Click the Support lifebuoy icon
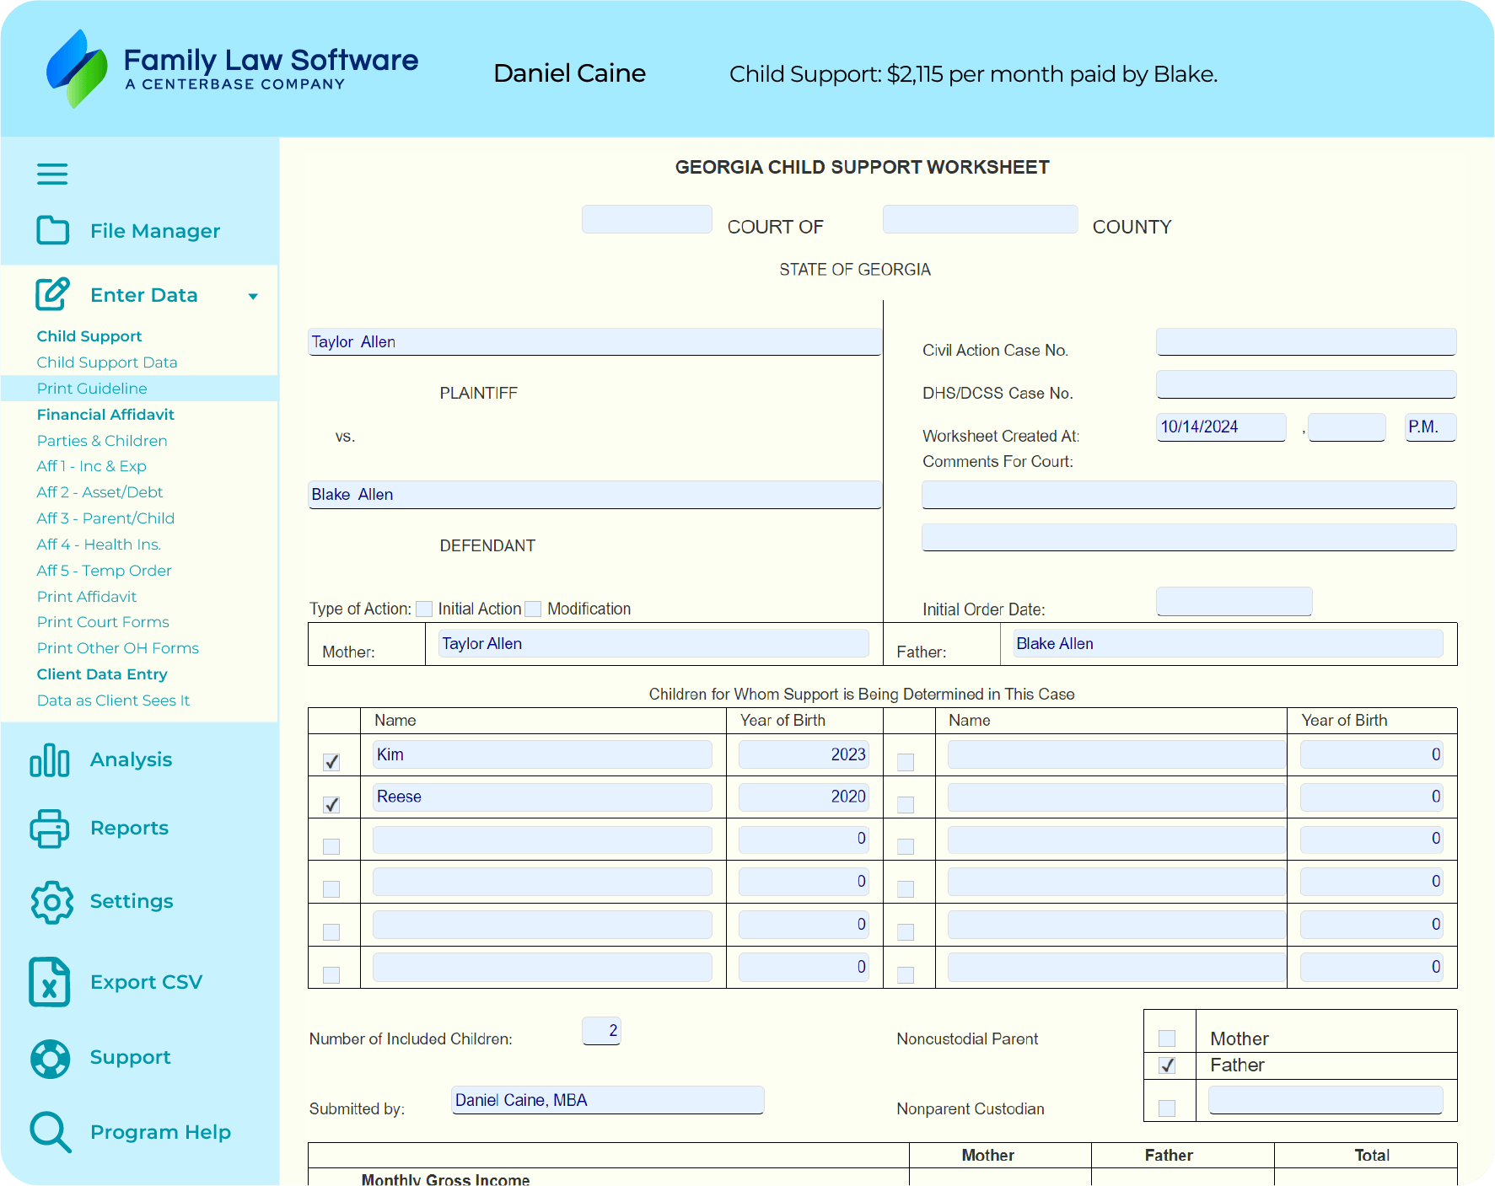Viewport: 1495px width, 1186px height. tap(50, 1058)
